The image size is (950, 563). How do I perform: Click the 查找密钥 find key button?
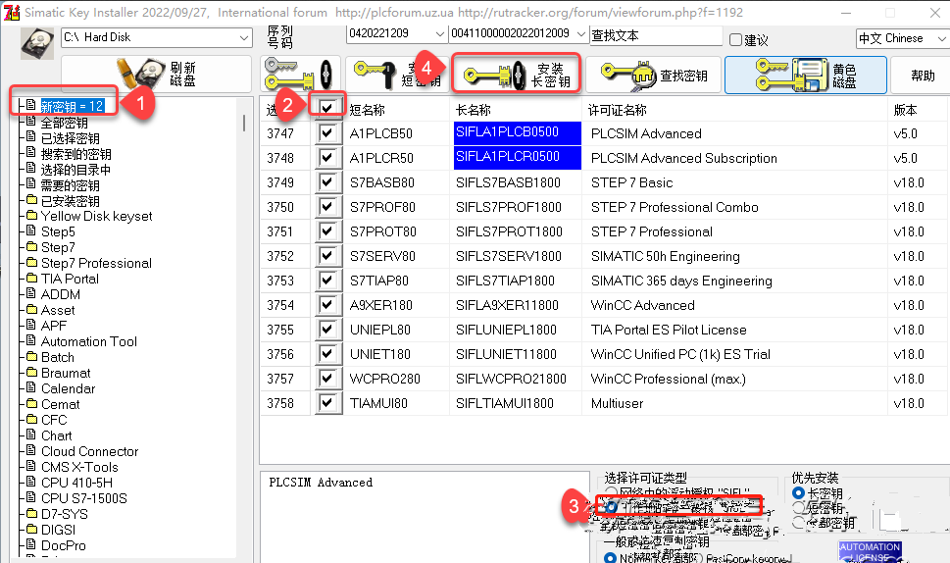tap(653, 76)
